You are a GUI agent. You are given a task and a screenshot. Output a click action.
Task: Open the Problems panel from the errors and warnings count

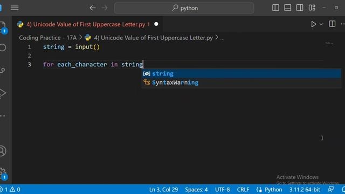coord(10,189)
